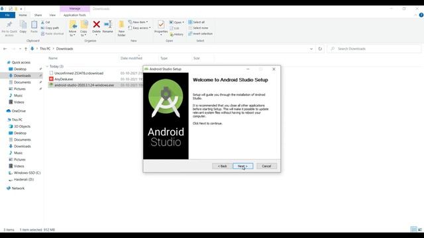Select Unconfirmed 253478.crdownload file

[79, 73]
